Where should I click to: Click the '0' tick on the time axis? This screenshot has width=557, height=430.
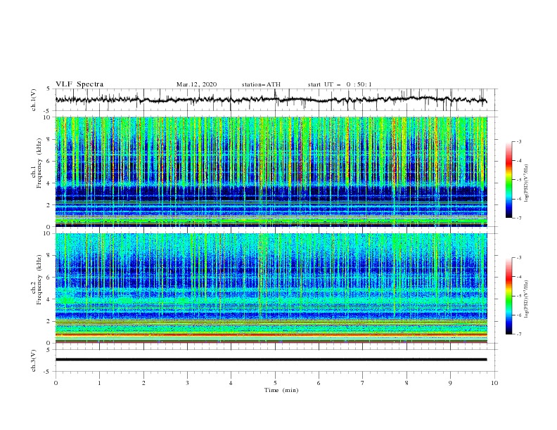click(56, 383)
